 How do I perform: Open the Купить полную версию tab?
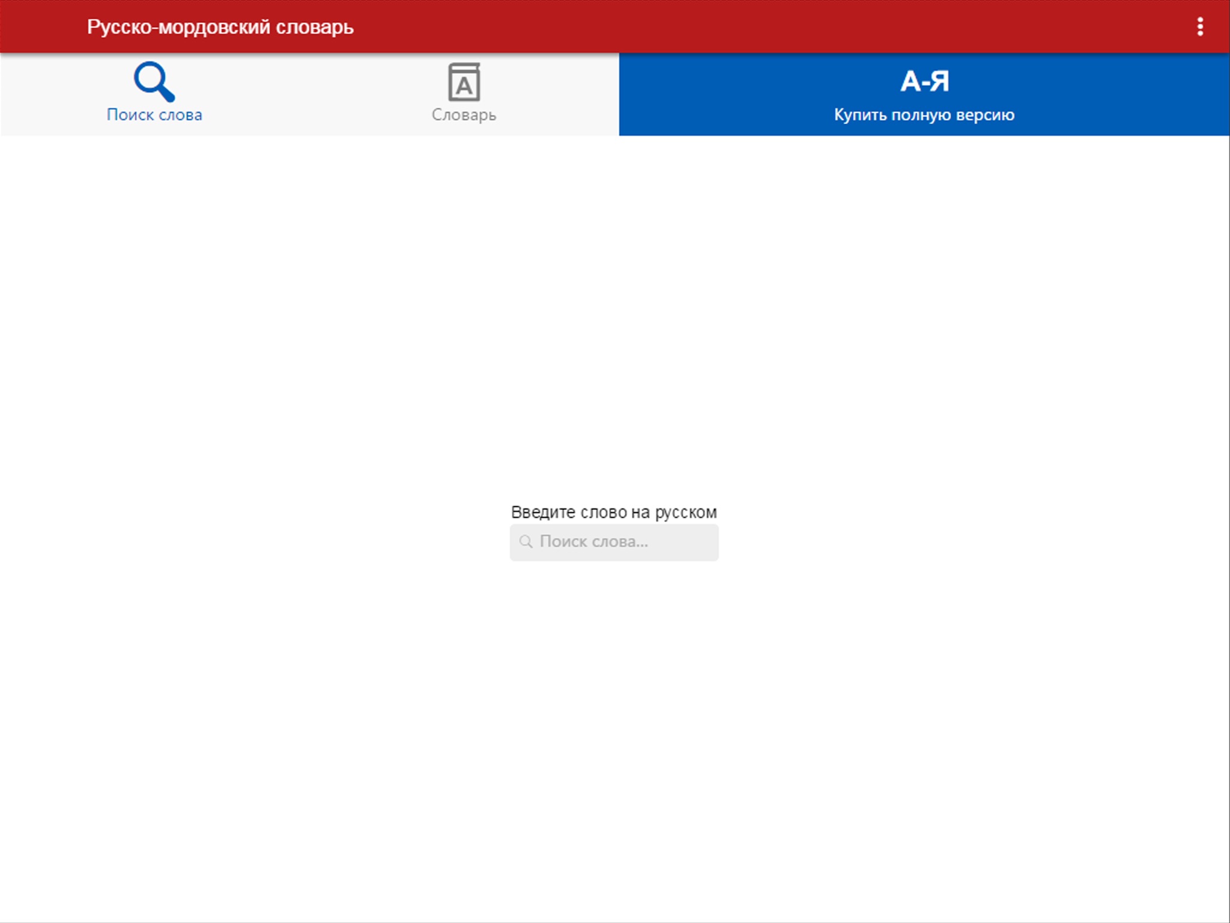924,94
